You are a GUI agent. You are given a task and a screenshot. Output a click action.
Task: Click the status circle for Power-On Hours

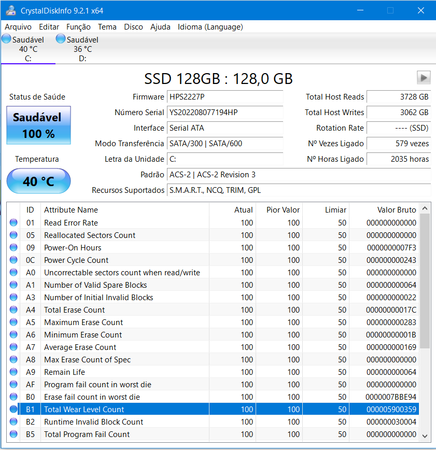pyautogui.click(x=13, y=247)
